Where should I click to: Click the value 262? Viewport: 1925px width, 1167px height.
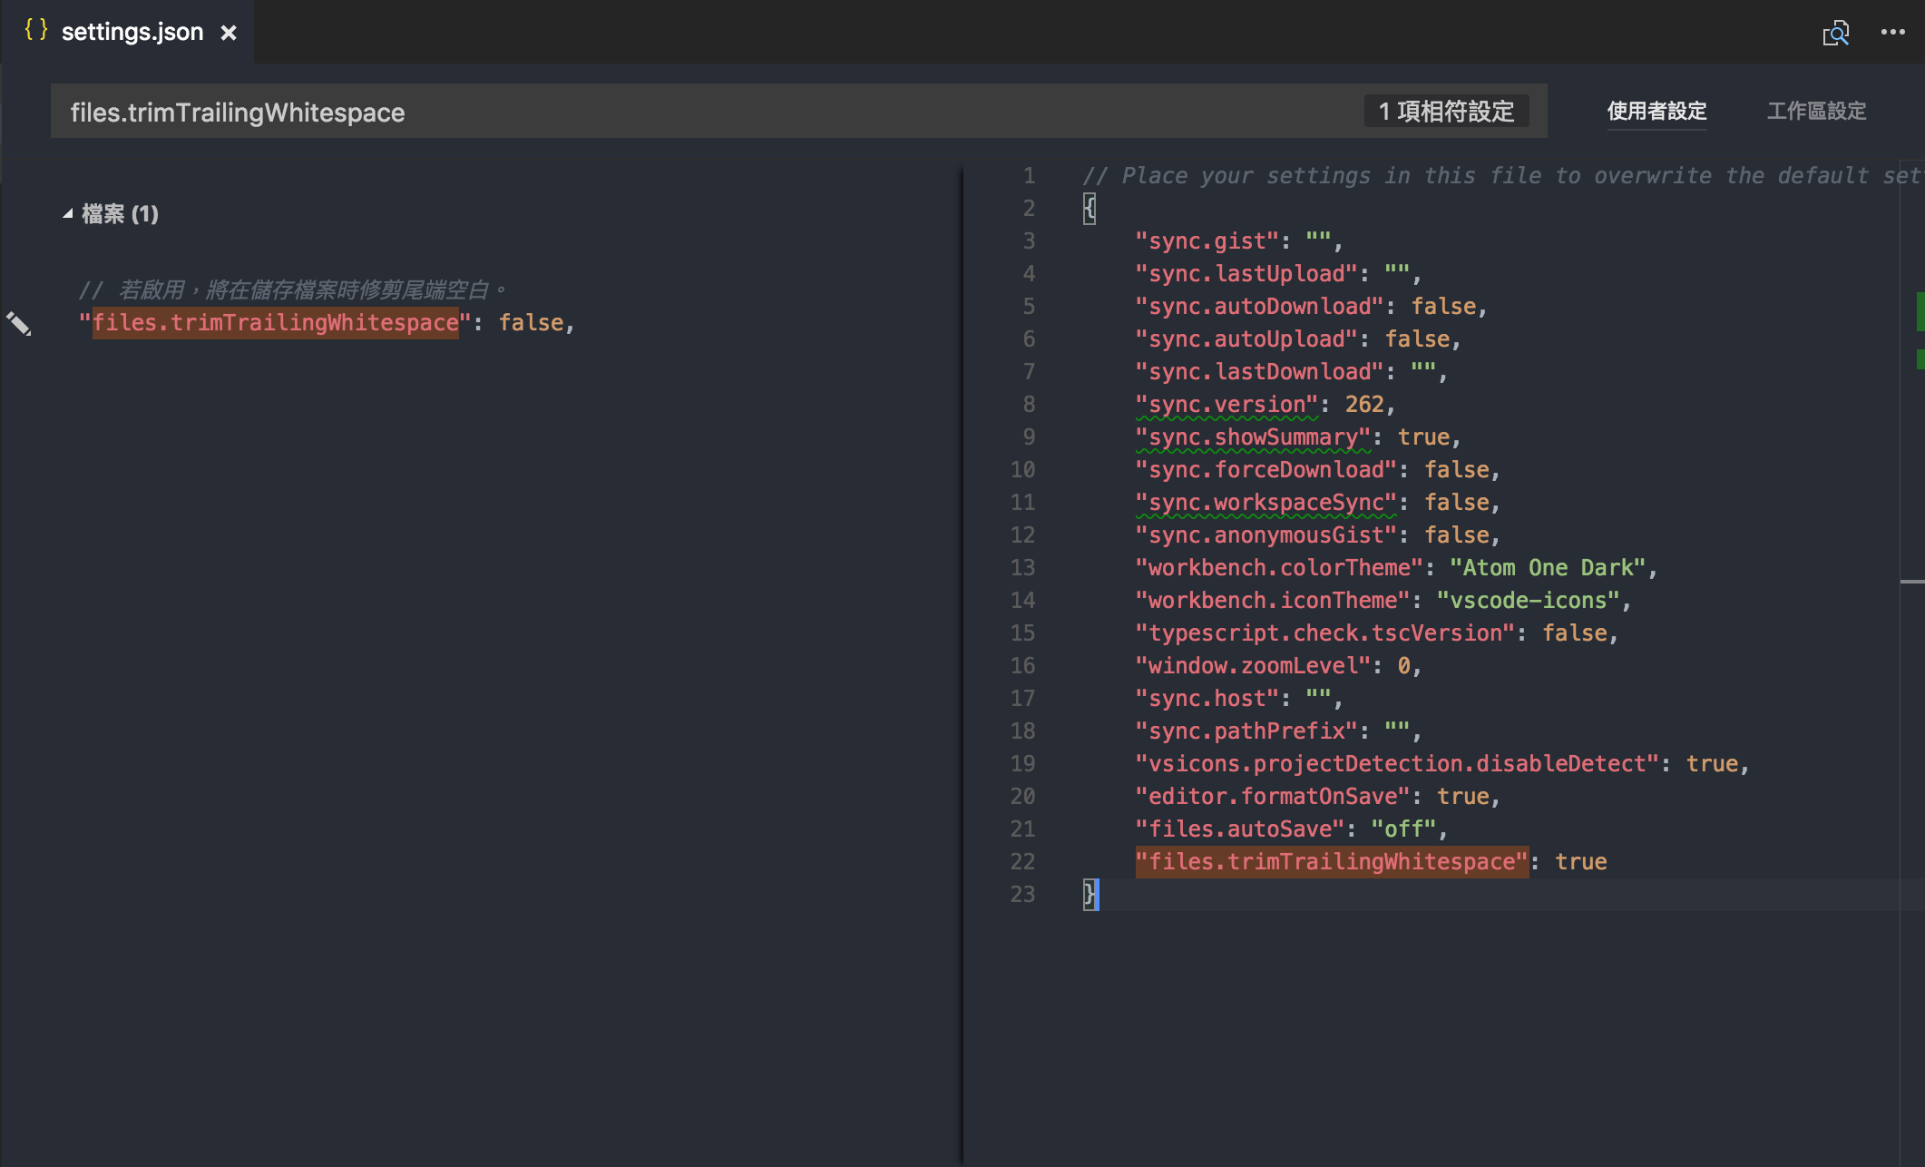1364,404
